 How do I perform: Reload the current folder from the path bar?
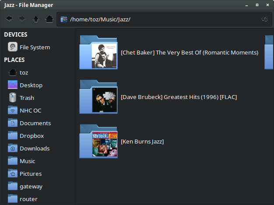(x=264, y=19)
